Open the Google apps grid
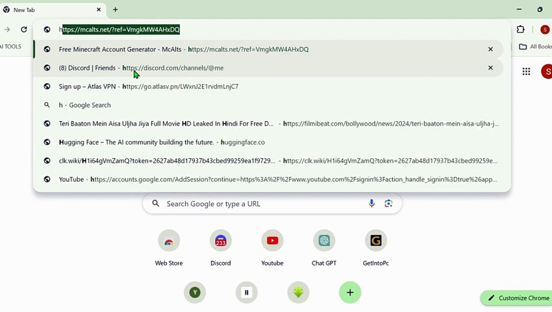 tap(526, 71)
